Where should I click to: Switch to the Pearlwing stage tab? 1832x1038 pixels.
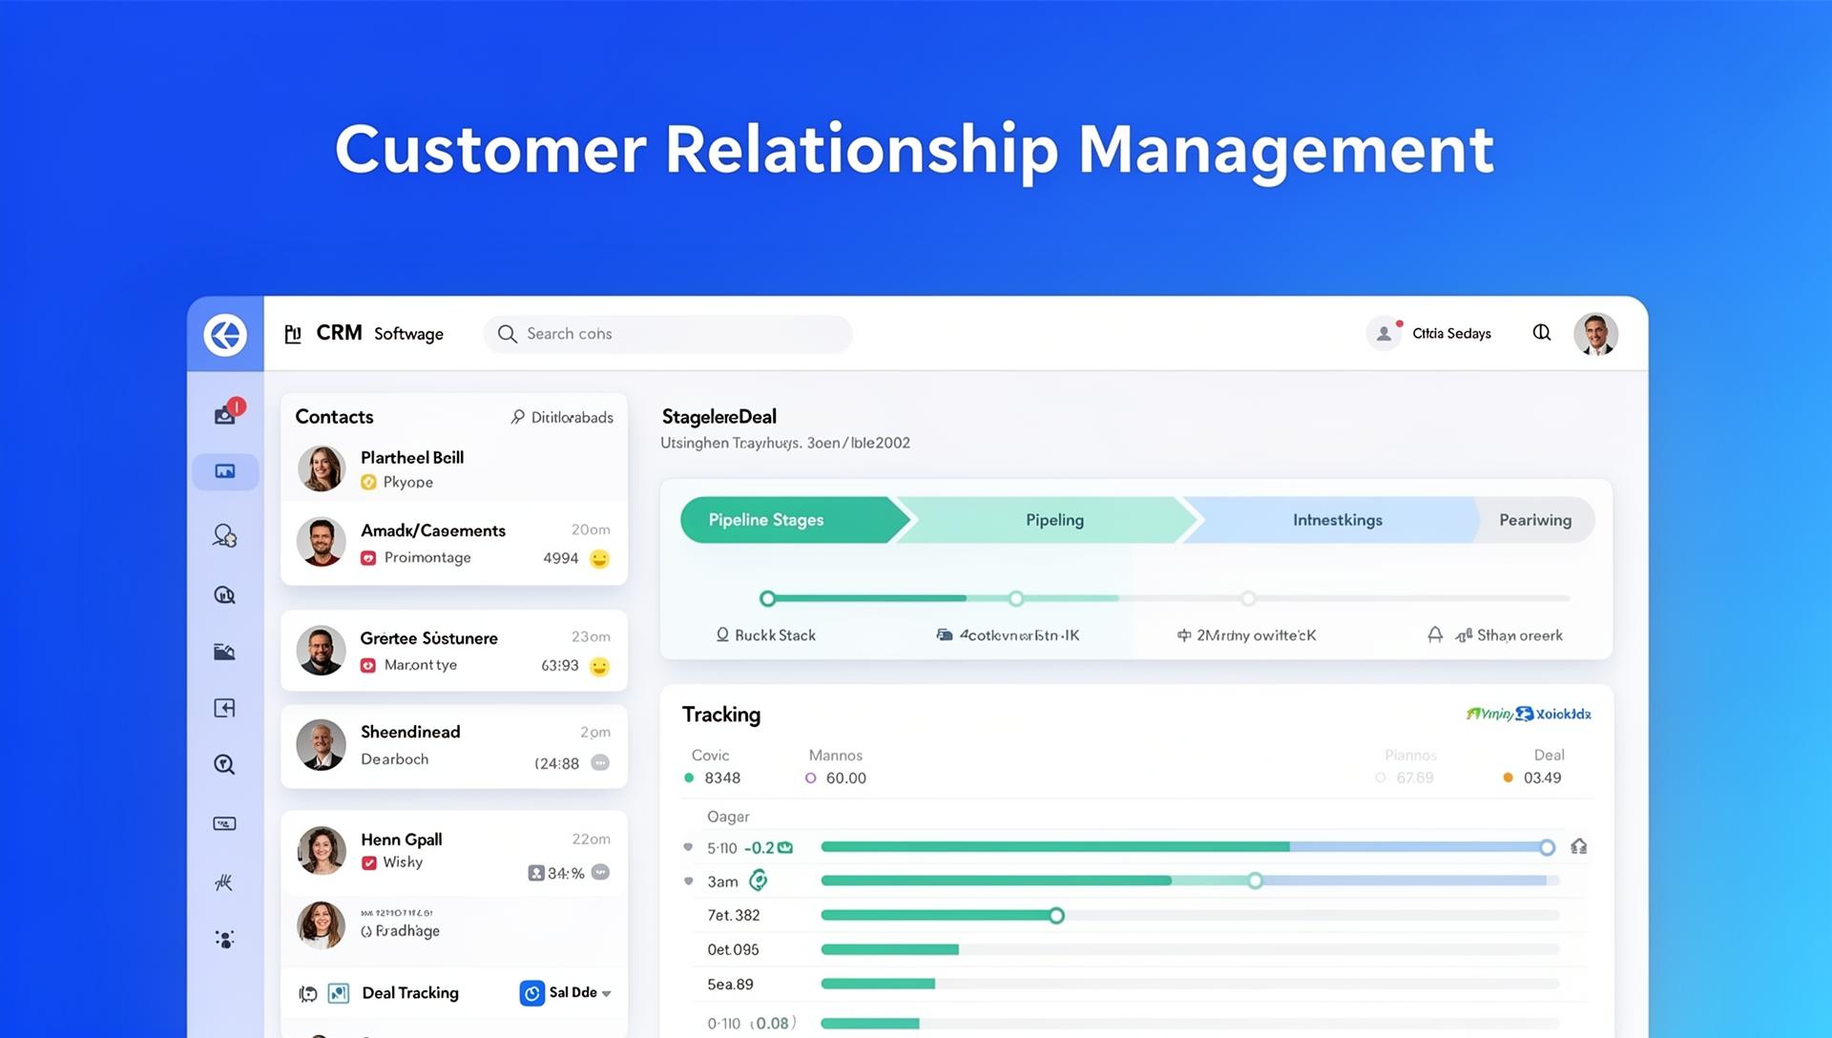point(1535,520)
